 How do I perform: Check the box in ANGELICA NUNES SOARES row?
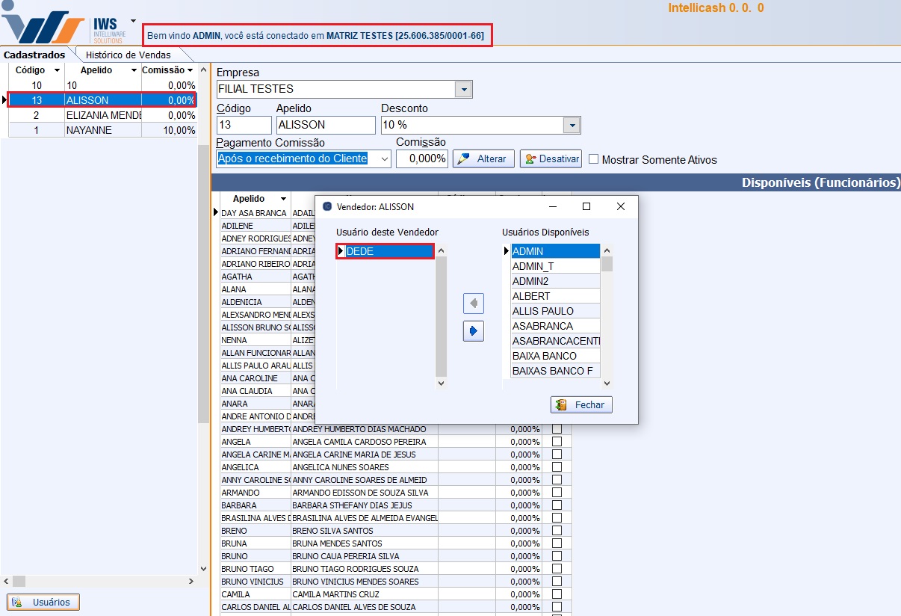point(557,467)
